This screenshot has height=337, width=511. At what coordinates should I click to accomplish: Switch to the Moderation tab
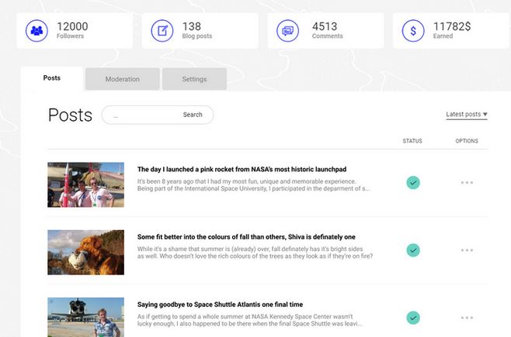pyautogui.click(x=123, y=79)
